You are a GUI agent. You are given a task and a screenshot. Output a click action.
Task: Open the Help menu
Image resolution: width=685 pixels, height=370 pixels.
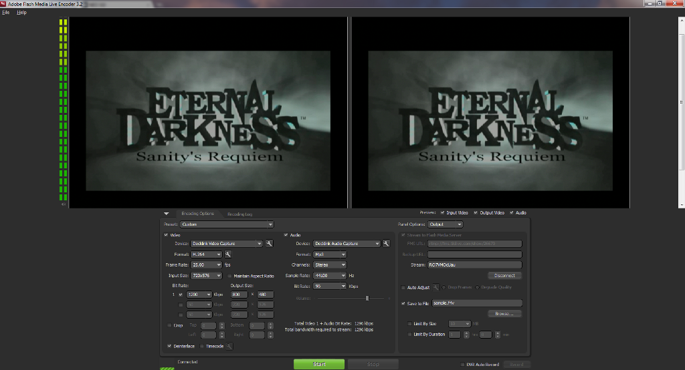click(22, 12)
